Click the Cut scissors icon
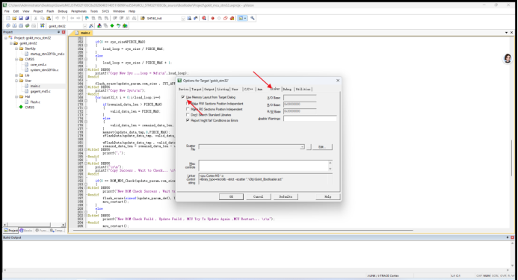The image size is (518, 280). click(36, 18)
